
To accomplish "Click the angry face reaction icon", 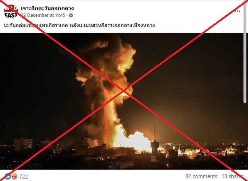I will (14, 176).
